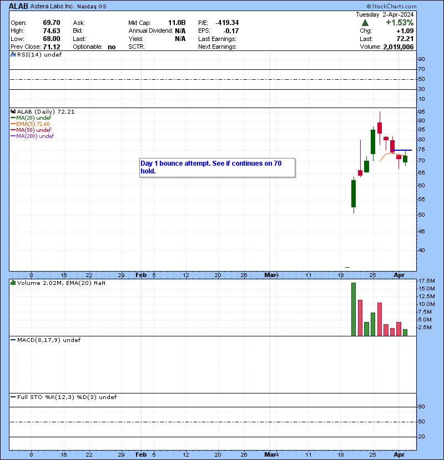Click the Next Earnings label
The height and width of the screenshot is (460, 444).
tap(218, 47)
